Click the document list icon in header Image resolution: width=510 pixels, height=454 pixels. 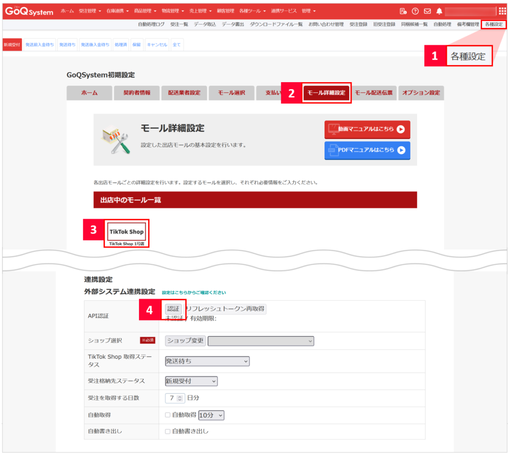pyautogui.click(x=403, y=11)
